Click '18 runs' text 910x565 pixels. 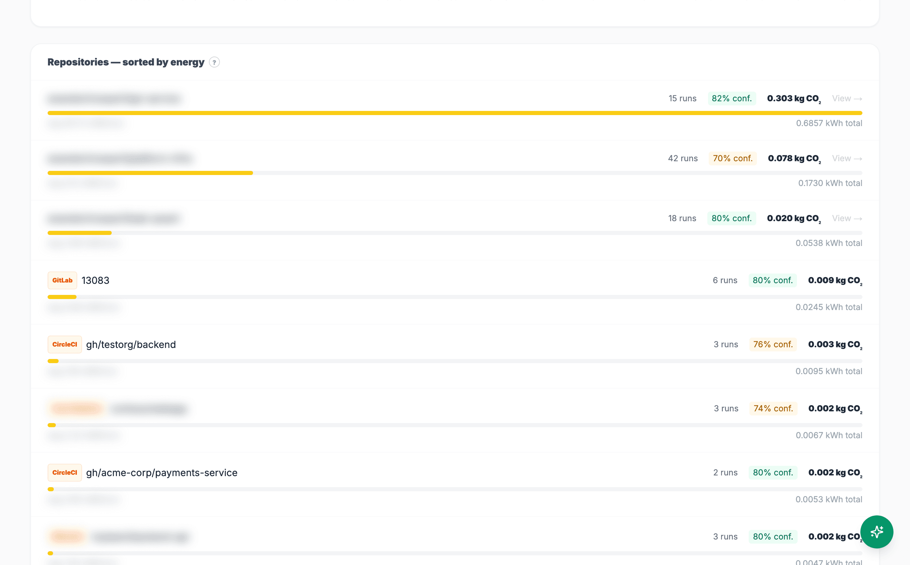click(682, 218)
